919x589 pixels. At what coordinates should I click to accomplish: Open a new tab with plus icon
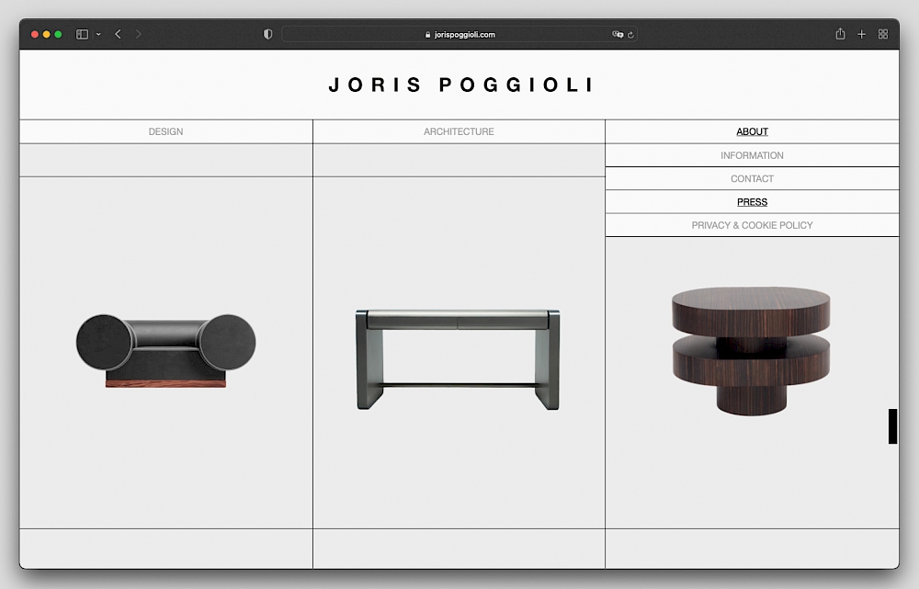(x=861, y=34)
